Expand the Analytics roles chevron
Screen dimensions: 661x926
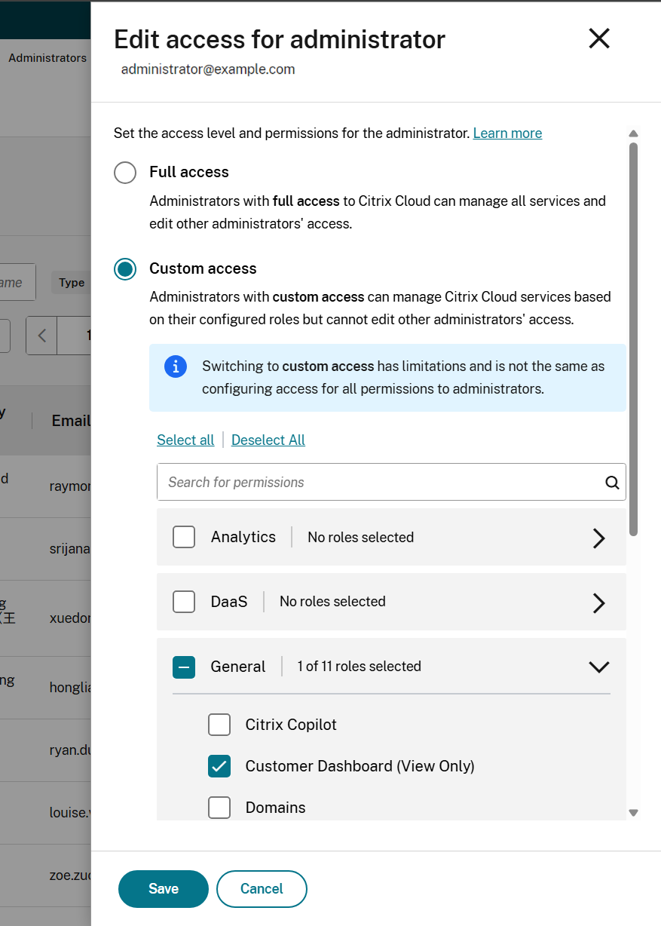[598, 538]
